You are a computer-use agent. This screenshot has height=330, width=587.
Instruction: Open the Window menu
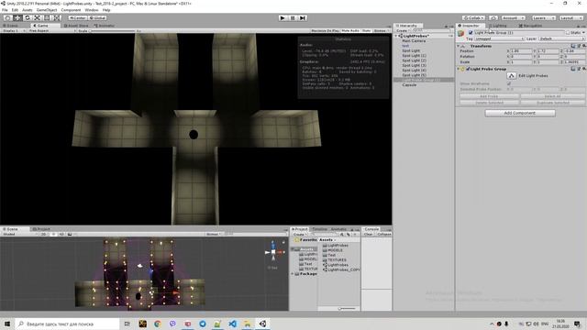[92, 10]
